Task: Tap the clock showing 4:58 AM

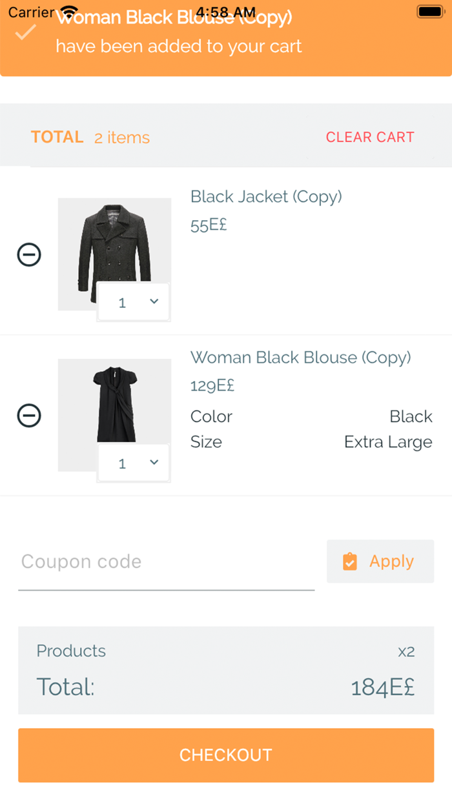Action: [226, 11]
